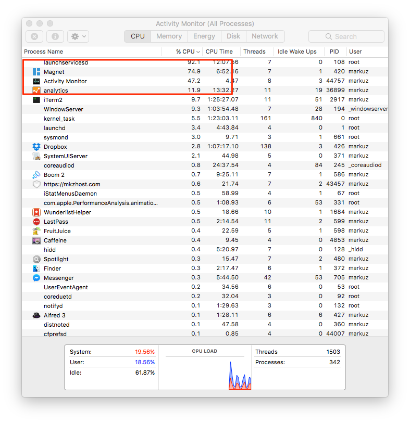The image size is (410, 423).
Task: Click the Threads 1503 count
Action: 333,352
